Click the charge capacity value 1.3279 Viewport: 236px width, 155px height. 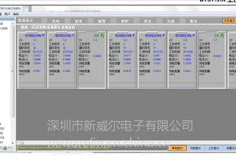click(x=187, y=63)
